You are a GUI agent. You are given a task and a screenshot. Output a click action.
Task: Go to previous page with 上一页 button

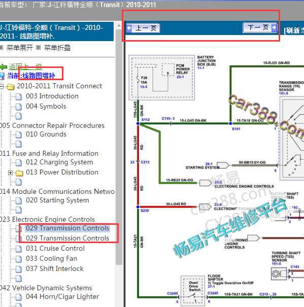click(x=143, y=28)
